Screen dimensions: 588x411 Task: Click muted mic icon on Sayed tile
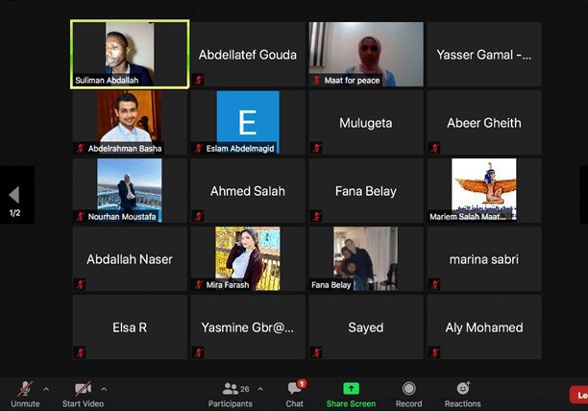[316, 352]
